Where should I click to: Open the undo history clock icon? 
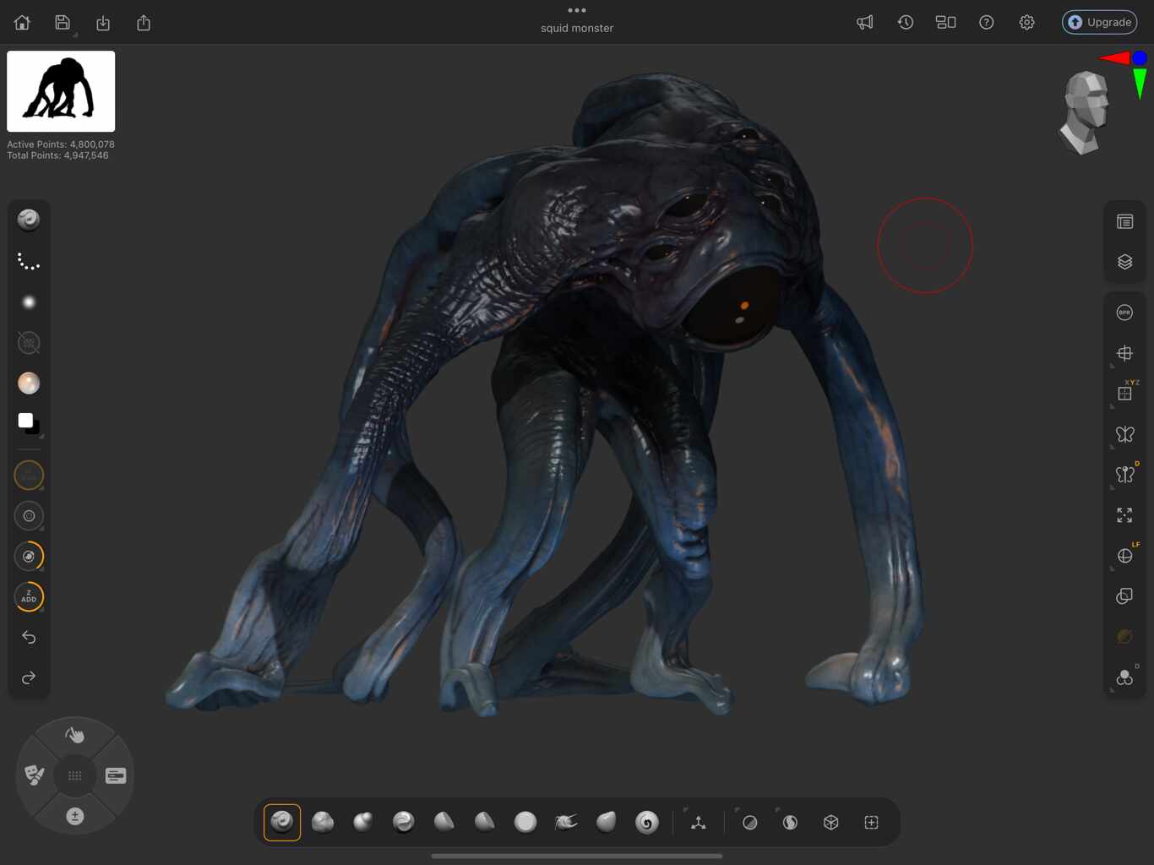[x=905, y=23]
